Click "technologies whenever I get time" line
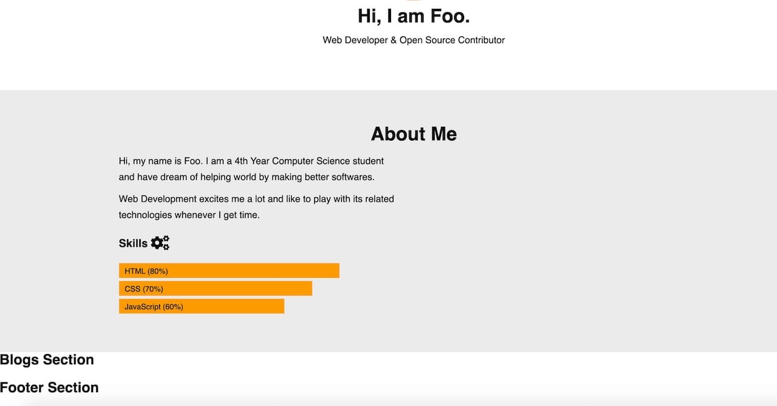Image resolution: width=777 pixels, height=406 pixels. [x=189, y=215]
